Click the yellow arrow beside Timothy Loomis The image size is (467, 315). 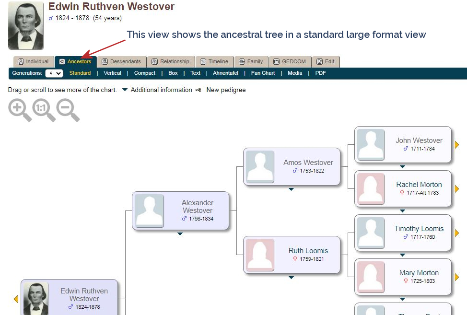[x=456, y=233]
